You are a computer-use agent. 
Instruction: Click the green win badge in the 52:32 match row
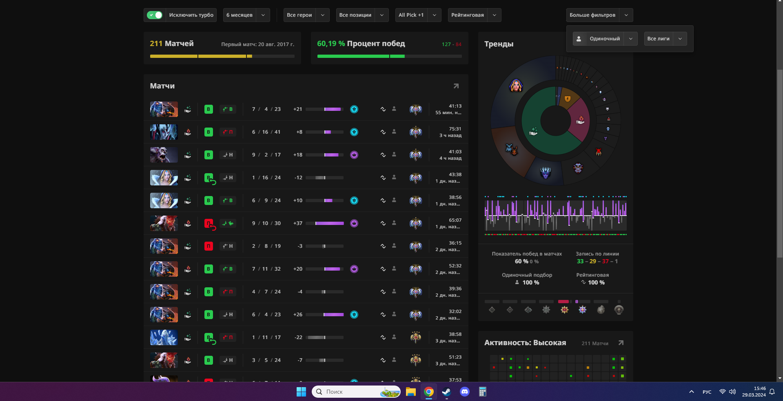pos(209,269)
